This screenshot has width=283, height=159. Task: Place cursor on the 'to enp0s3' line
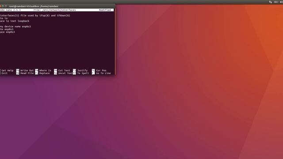[7, 29]
